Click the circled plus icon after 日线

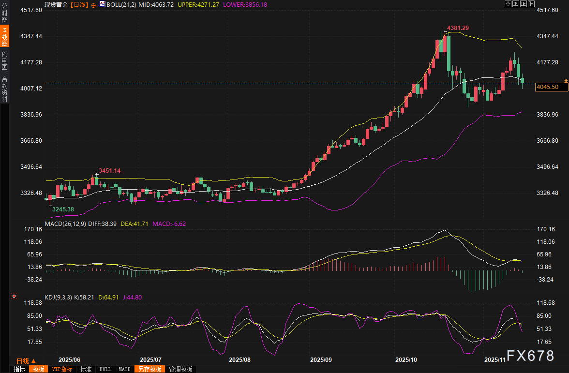pos(93,5)
